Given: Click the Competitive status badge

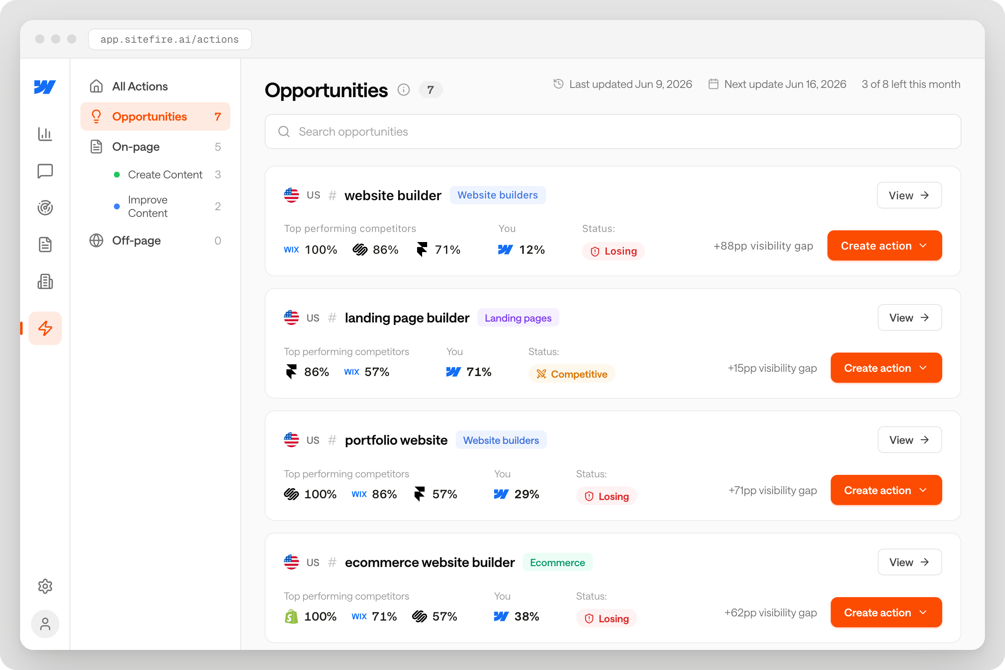Looking at the screenshot, I should pos(572,374).
